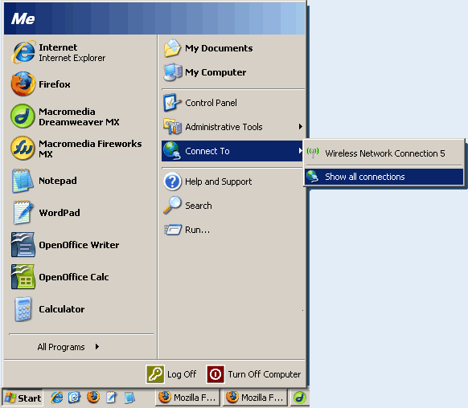Open OpenOffice Calc icon
The width and height of the screenshot is (468, 408).
click(x=23, y=277)
